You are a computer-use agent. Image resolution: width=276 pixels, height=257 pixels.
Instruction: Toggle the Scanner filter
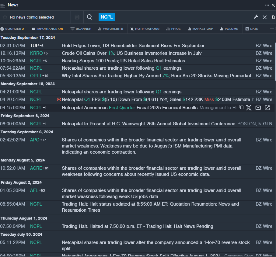81,29
